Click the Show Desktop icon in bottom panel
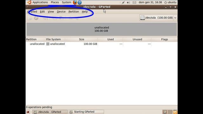The width and height of the screenshot is (203, 114). coord(28,112)
